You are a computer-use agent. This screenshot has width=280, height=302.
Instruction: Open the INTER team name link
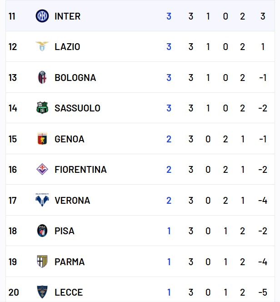pos(68,16)
